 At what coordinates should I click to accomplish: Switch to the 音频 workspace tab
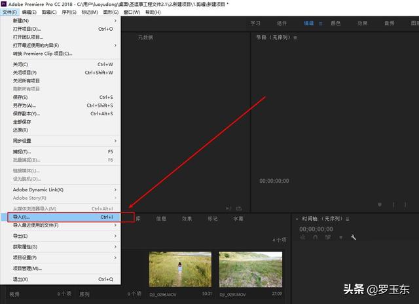click(x=390, y=24)
